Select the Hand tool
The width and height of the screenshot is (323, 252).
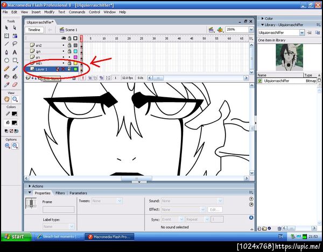tap(7, 99)
